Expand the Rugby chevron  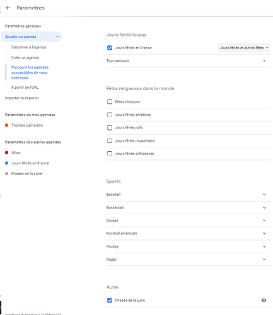[x=264, y=260]
